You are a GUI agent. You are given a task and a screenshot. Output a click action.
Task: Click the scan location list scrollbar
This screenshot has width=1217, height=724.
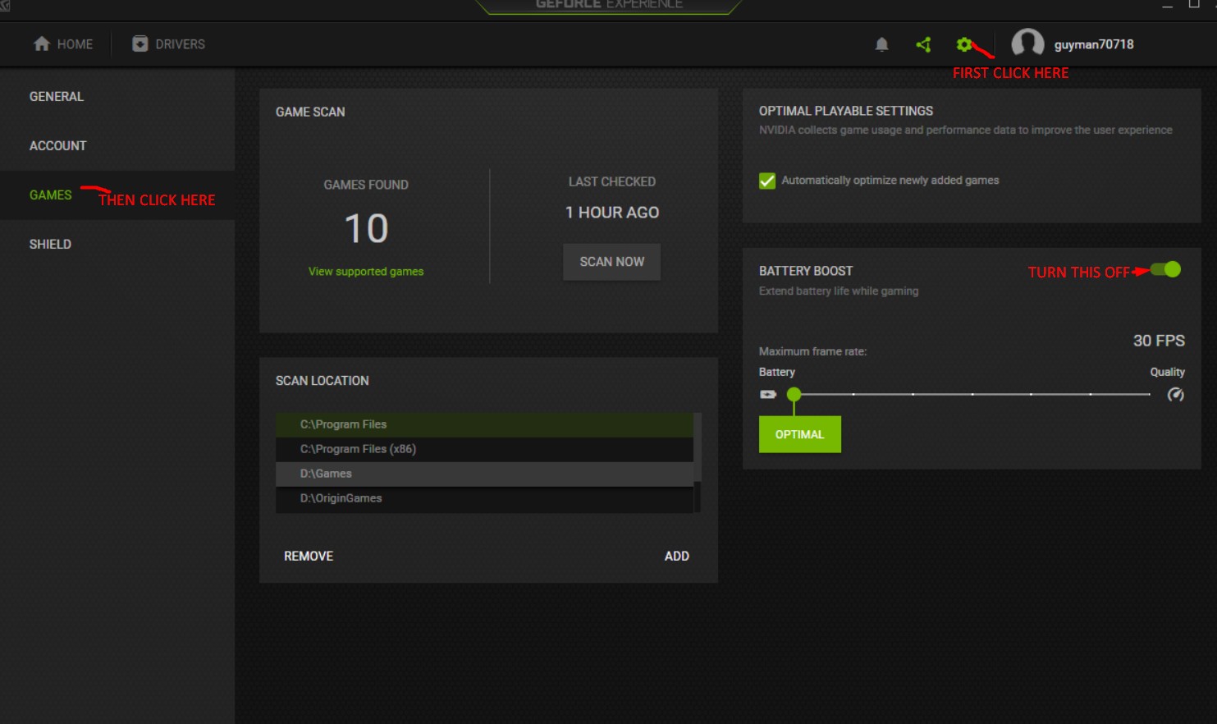click(x=698, y=447)
